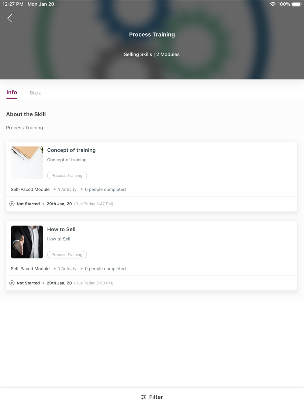Switch to the Buzz tab
The height and width of the screenshot is (406, 304).
click(x=35, y=93)
